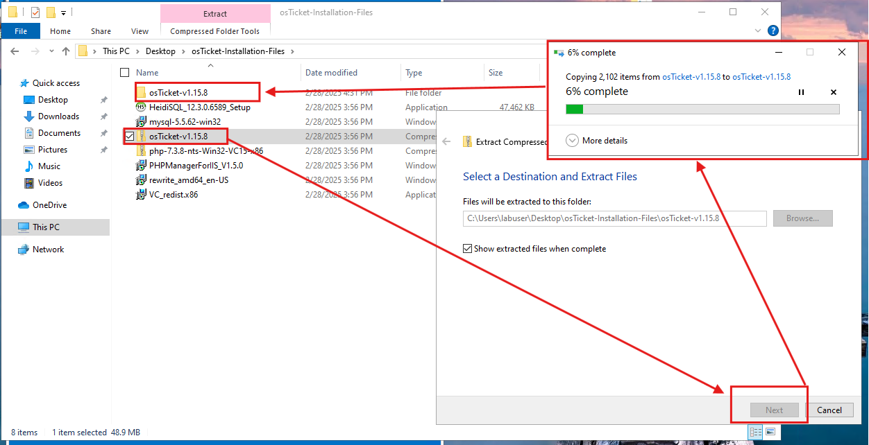
Task: Toggle the select-all checkbox in header
Action: coord(125,73)
